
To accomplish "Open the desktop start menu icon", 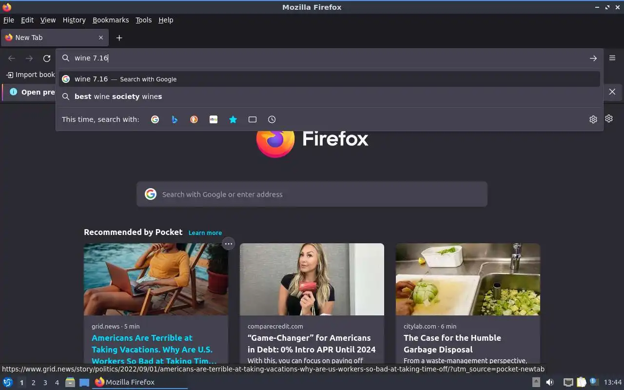I will 8,382.
